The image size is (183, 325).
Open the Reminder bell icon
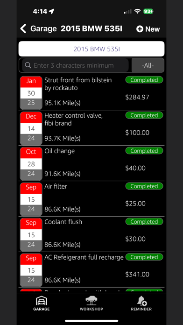142,301
